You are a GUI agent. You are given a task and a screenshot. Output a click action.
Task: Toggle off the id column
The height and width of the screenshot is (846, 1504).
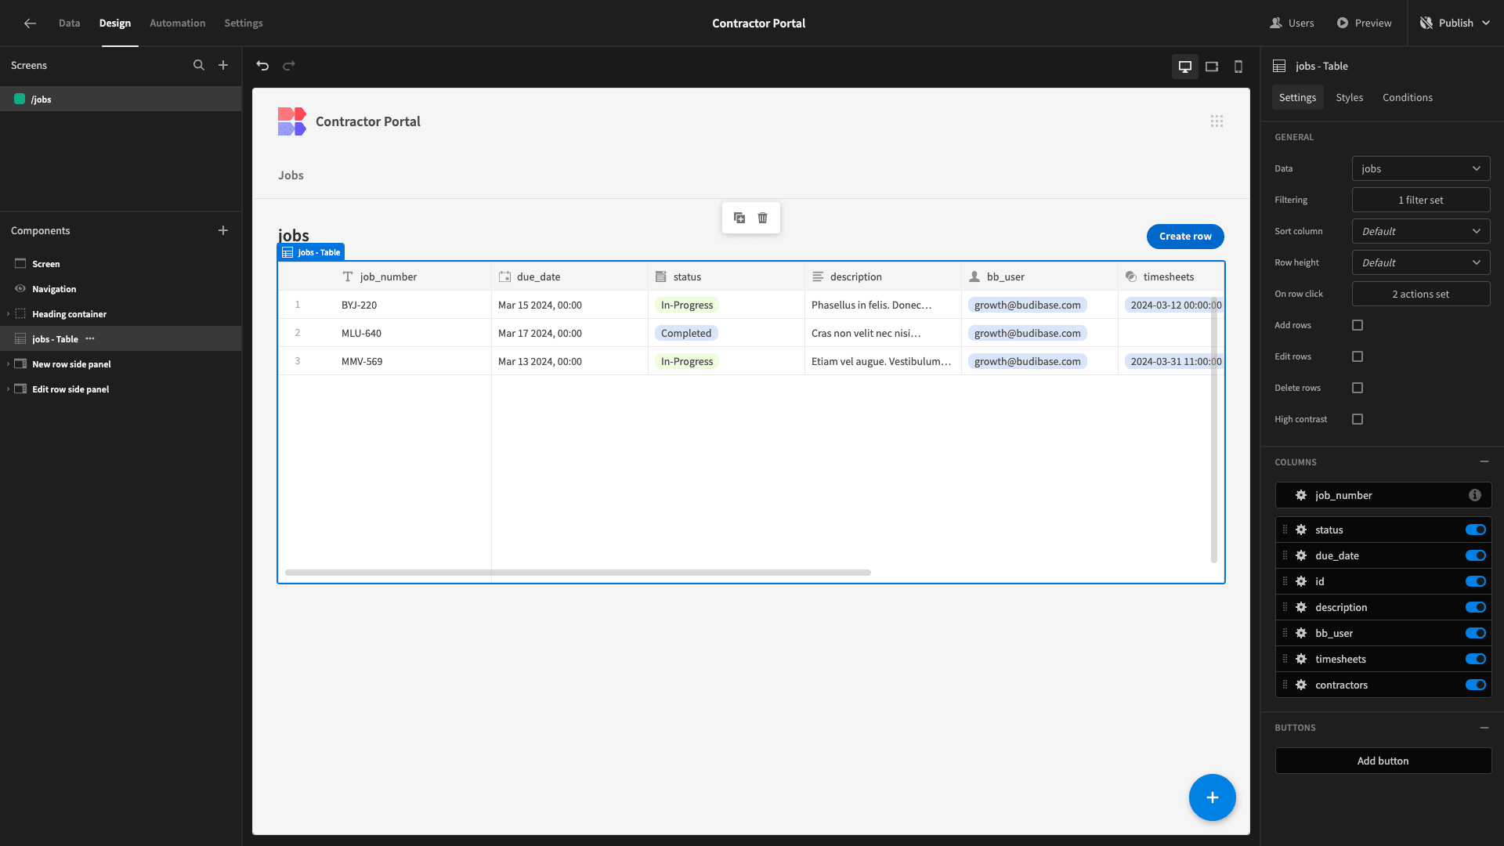(1476, 582)
